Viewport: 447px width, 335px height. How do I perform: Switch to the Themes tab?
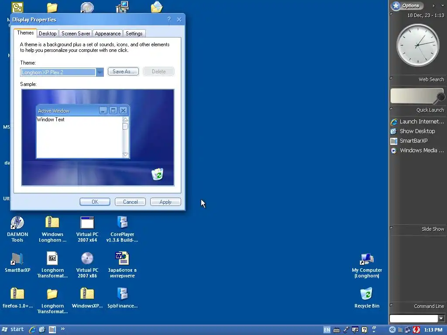25,33
